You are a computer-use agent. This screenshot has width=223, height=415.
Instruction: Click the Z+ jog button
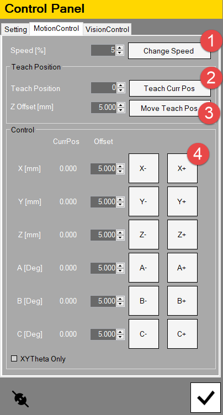pyautogui.click(x=182, y=235)
